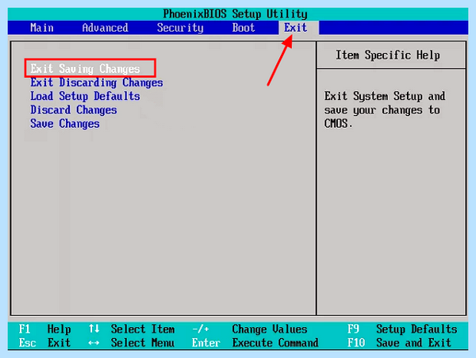Click the Enter Execute Command hint
The height and width of the screenshot is (358, 476).
(x=255, y=343)
